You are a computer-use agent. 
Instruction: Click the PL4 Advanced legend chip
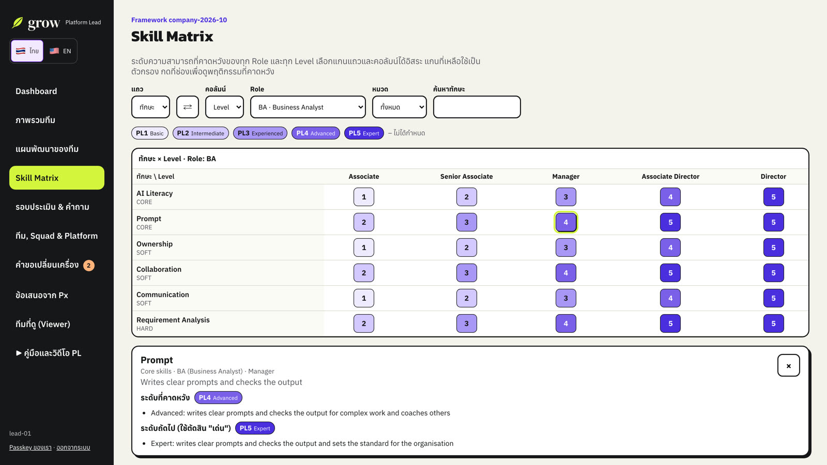coord(316,133)
